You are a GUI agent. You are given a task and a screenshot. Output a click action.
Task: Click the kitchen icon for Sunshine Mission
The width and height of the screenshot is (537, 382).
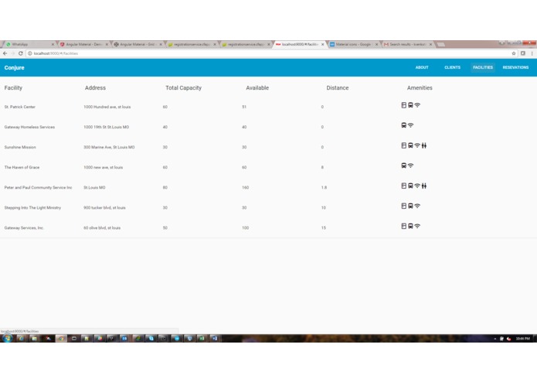(x=404, y=145)
